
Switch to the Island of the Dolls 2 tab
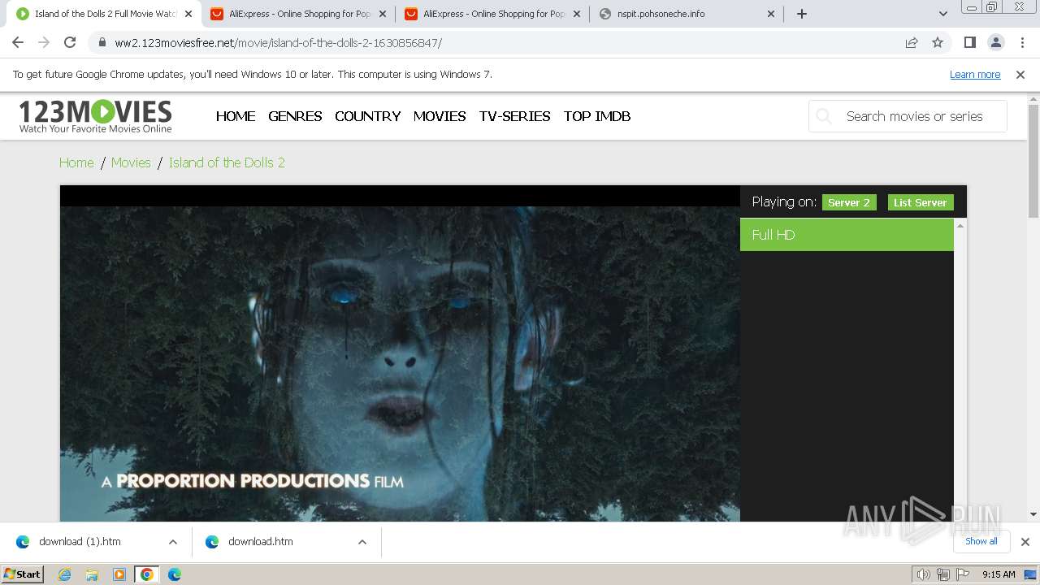tap(104, 14)
